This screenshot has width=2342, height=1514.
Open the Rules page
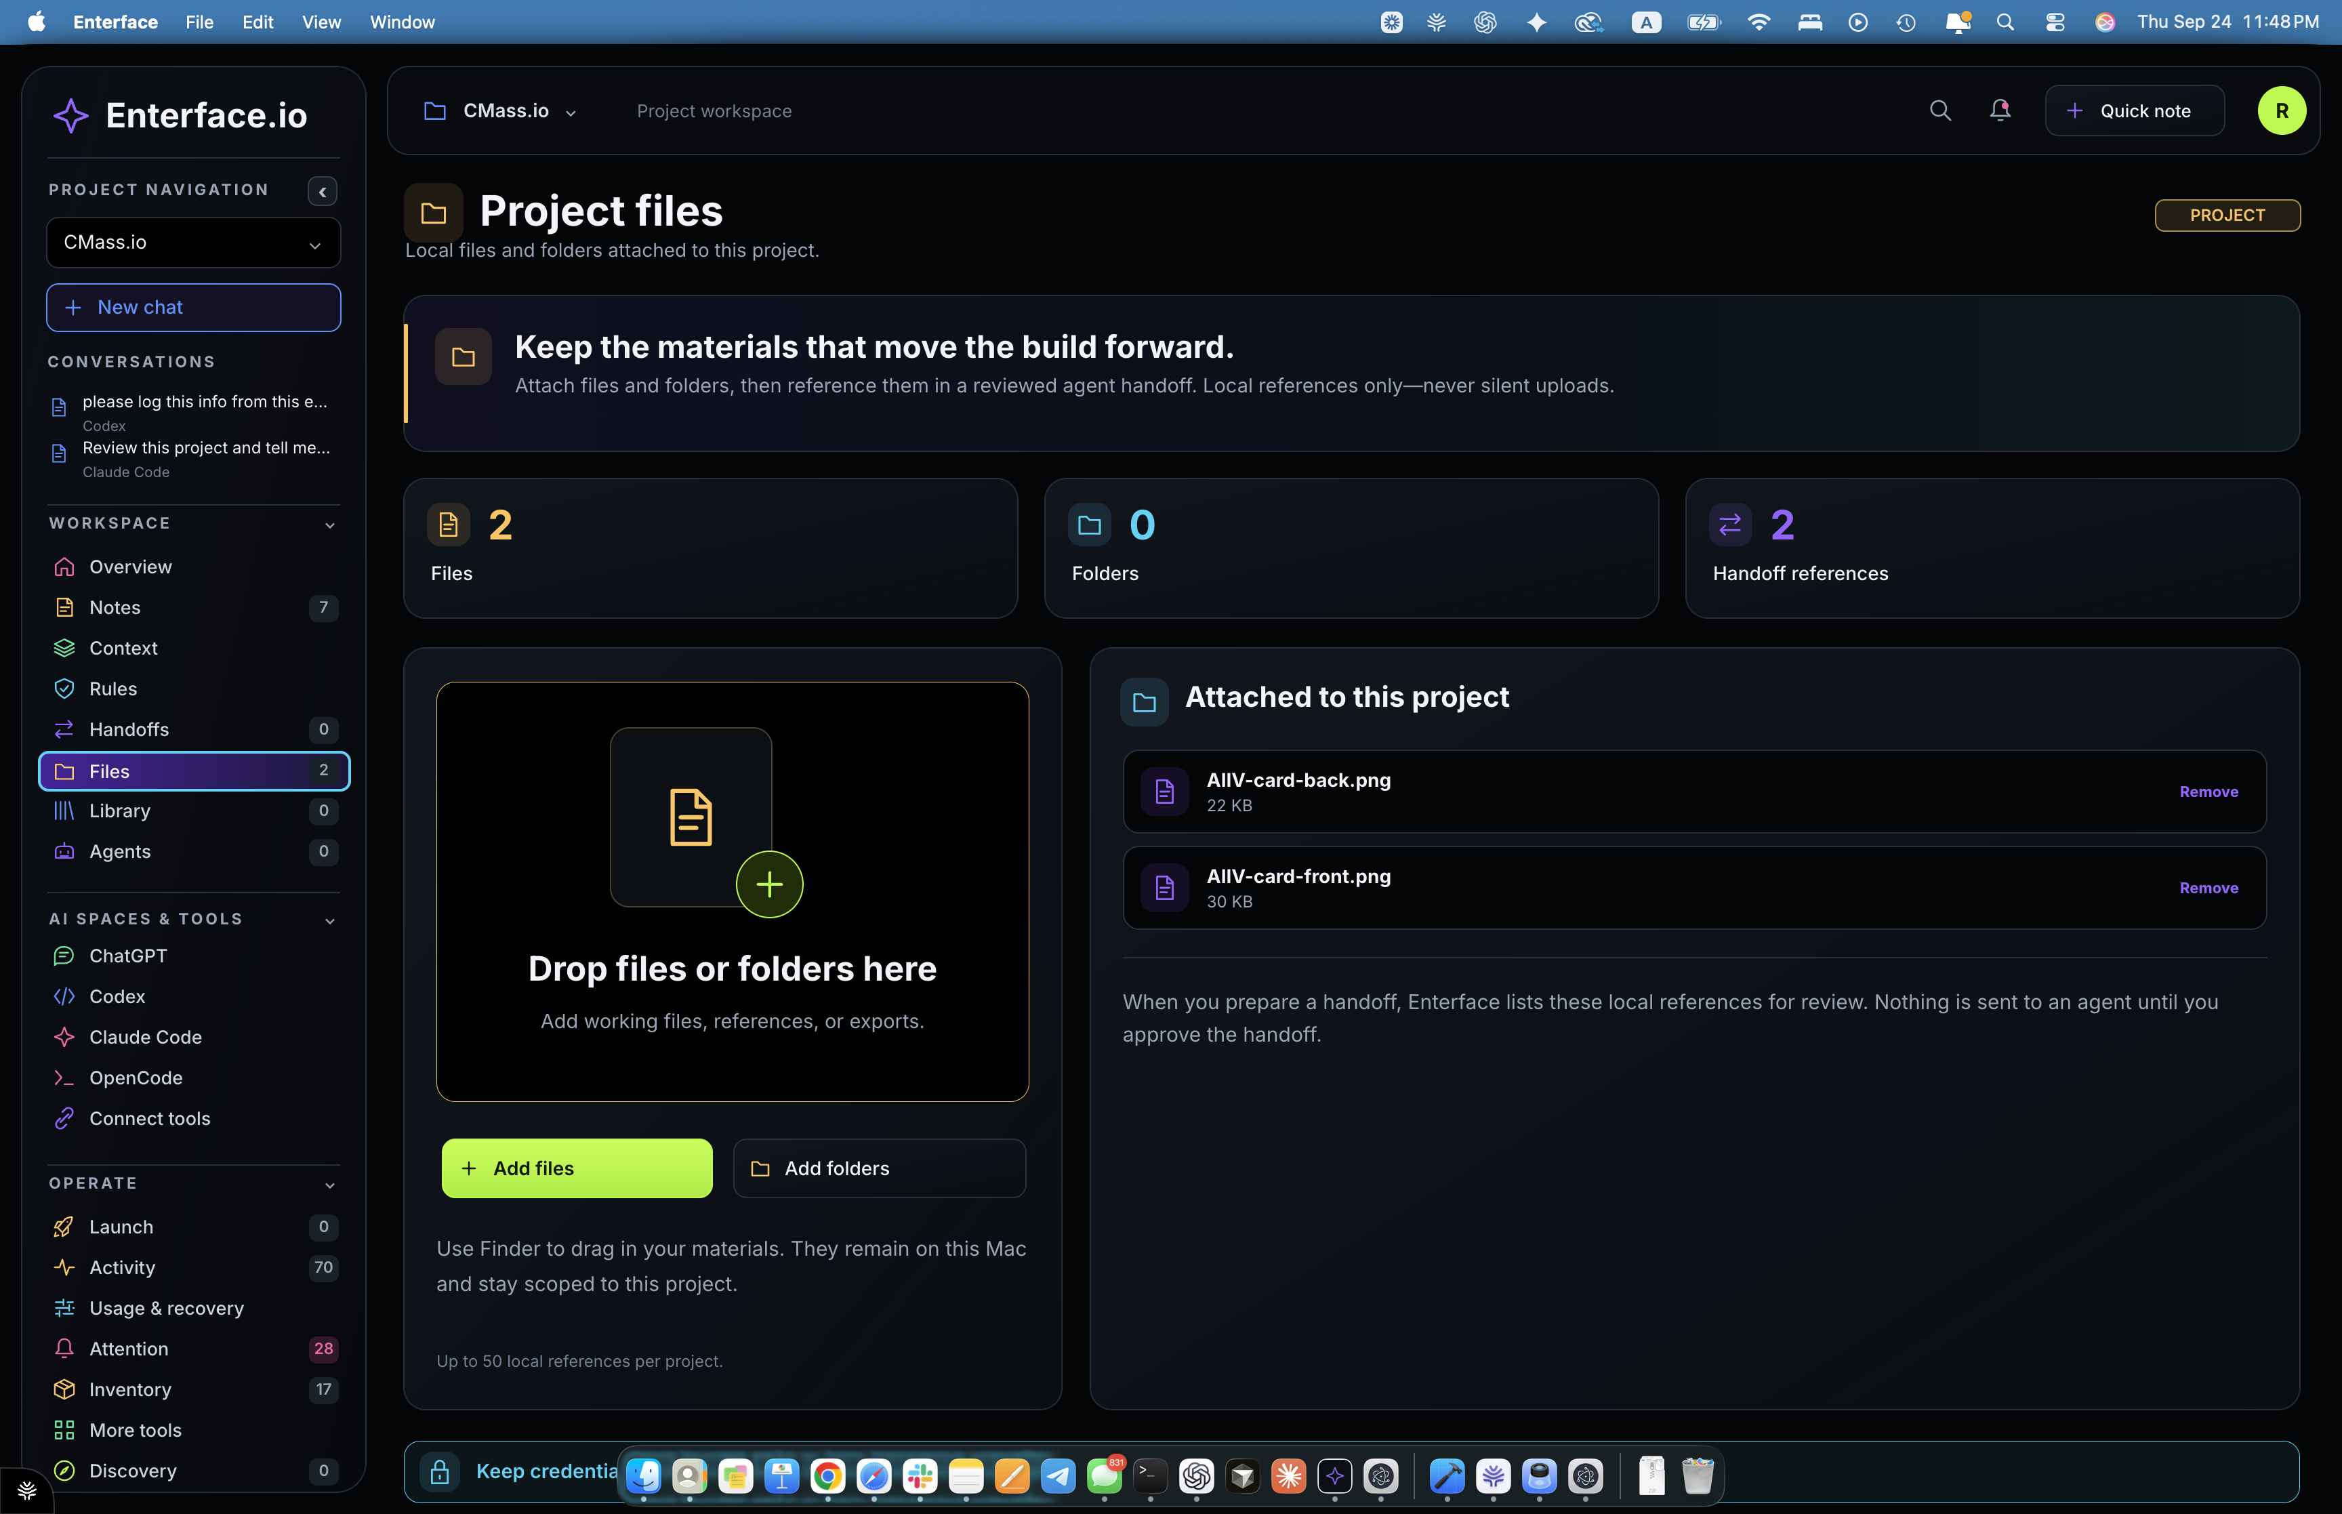[x=194, y=688]
